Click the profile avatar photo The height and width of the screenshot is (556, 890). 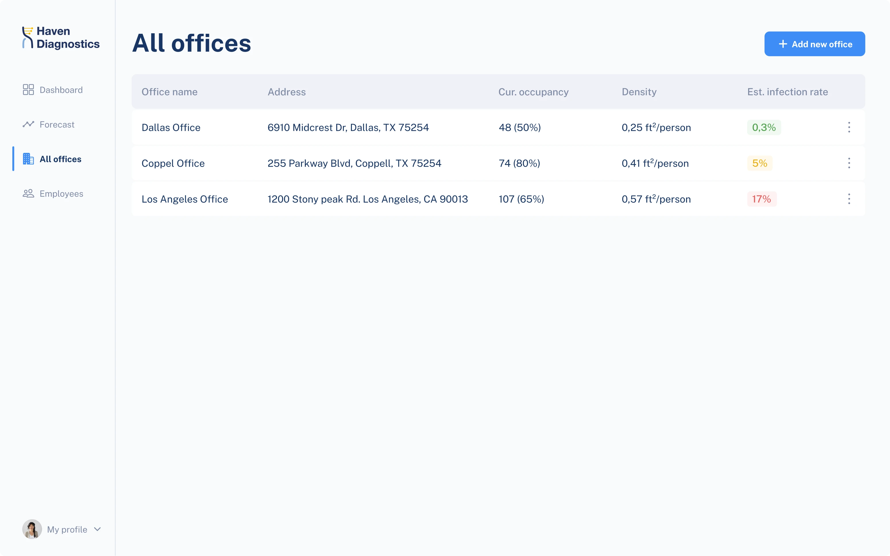pos(32,529)
